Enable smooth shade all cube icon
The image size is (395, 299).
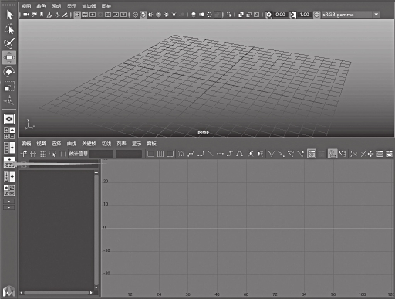click(x=143, y=15)
